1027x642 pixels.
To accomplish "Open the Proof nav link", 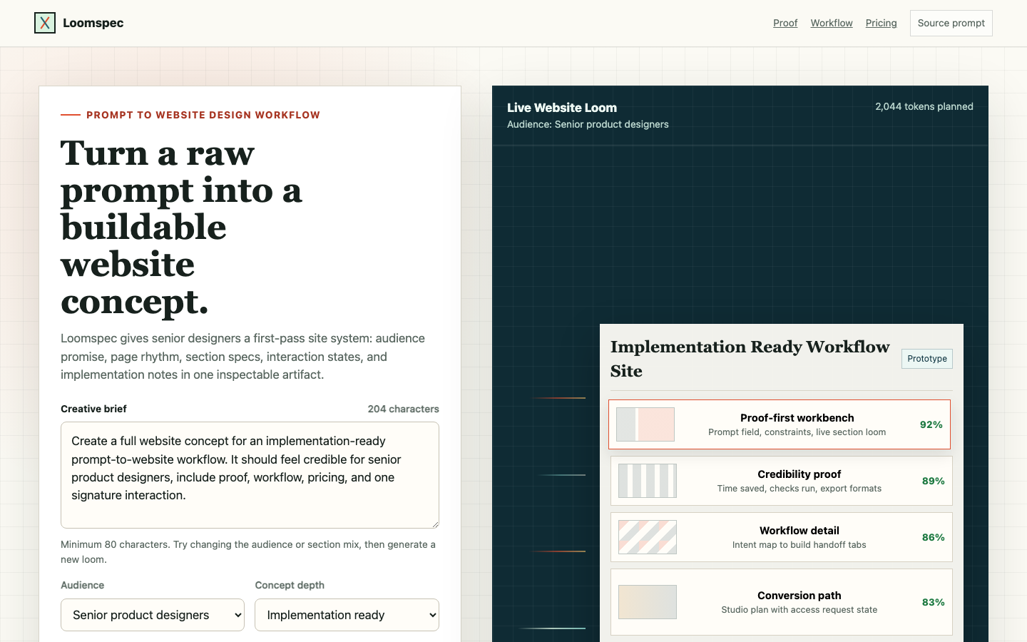I will [785, 23].
